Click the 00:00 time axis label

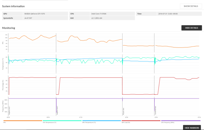pos(8,117)
